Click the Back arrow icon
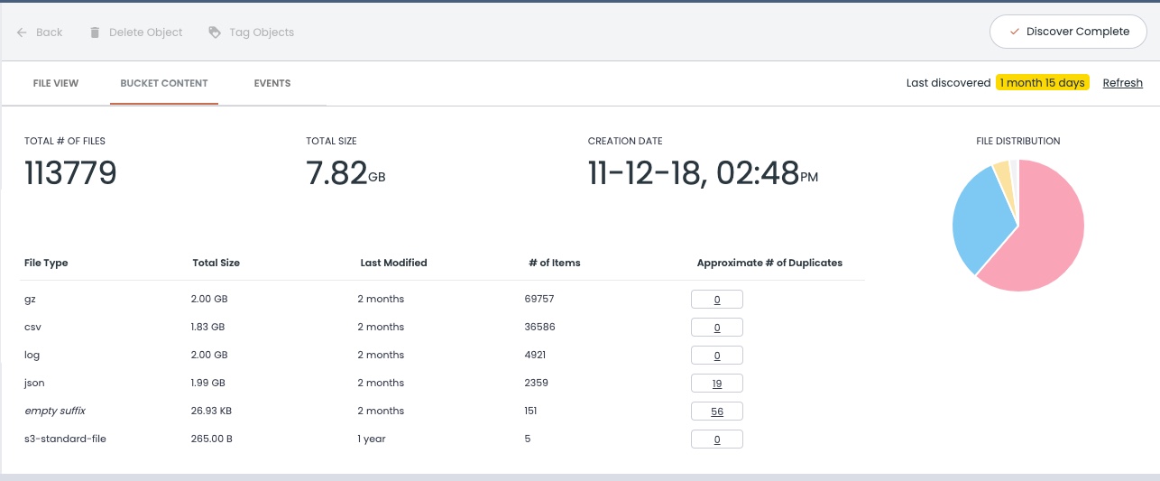The width and height of the screenshot is (1160, 481). tap(22, 32)
